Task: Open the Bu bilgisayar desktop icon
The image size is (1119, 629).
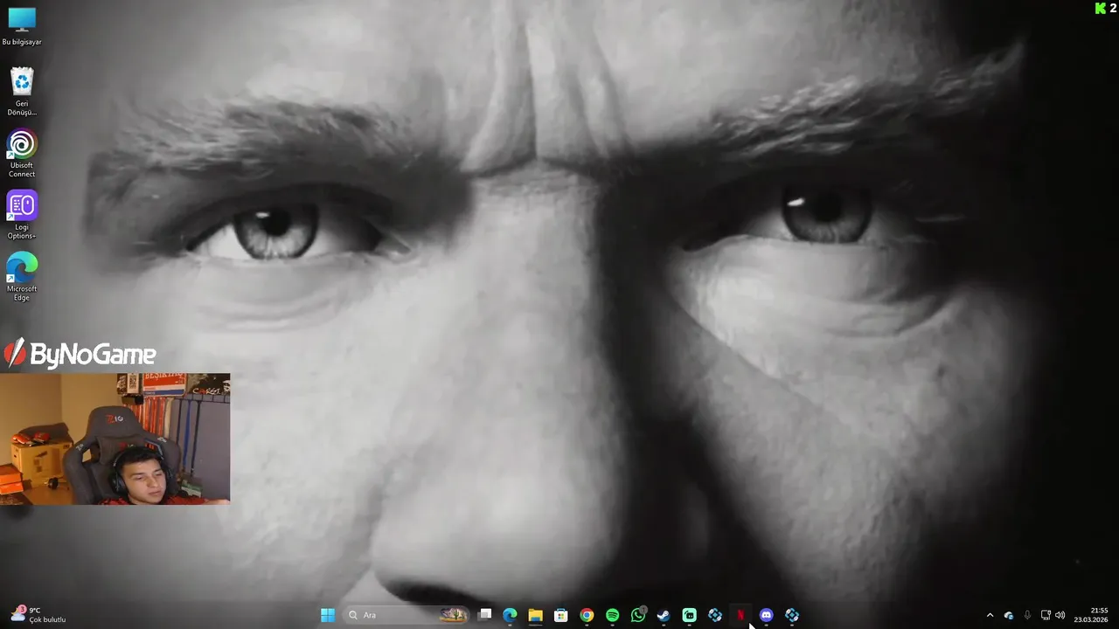Action: click(x=22, y=25)
